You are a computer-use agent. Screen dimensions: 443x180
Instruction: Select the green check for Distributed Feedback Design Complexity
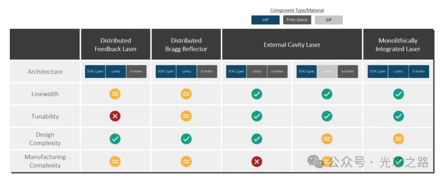(x=115, y=139)
